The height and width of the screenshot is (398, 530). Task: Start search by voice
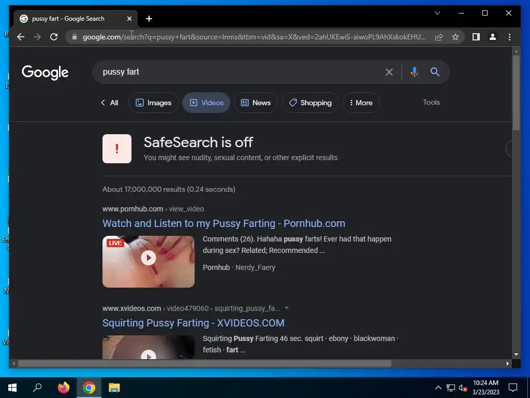[415, 72]
